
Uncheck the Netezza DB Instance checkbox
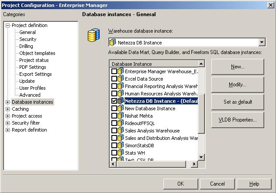(x=114, y=101)
